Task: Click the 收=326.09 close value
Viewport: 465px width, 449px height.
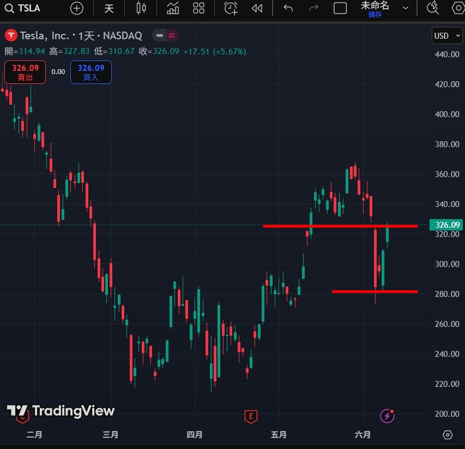Action: tap(159, 51)
